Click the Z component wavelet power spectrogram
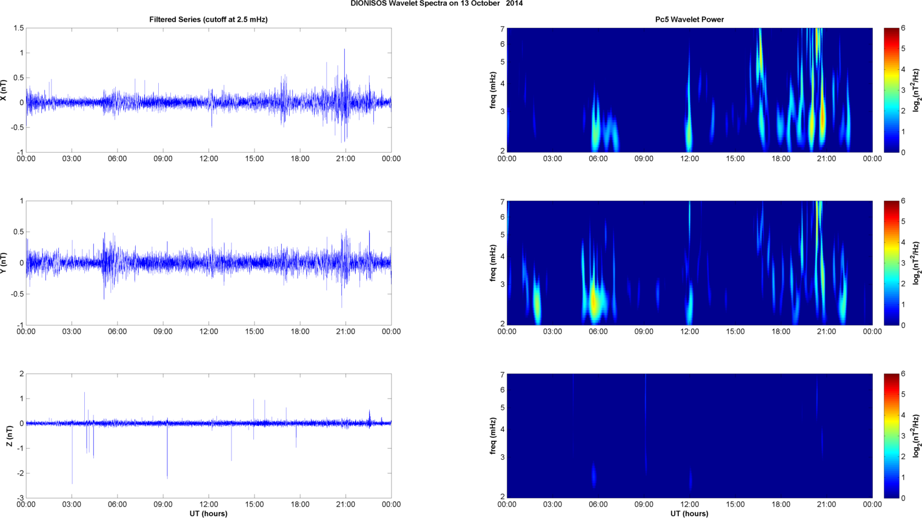 point(689,436)
